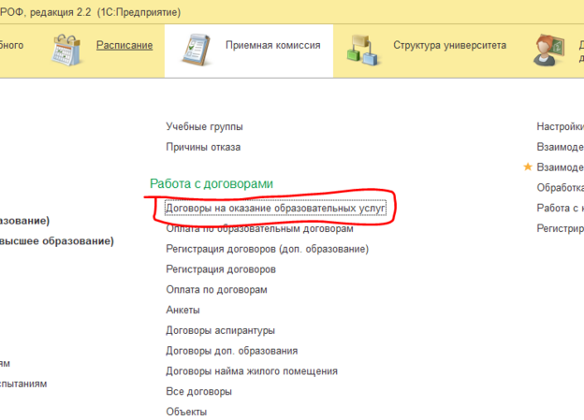
Task: Open the Анкеты link
Action: [182, 310]
